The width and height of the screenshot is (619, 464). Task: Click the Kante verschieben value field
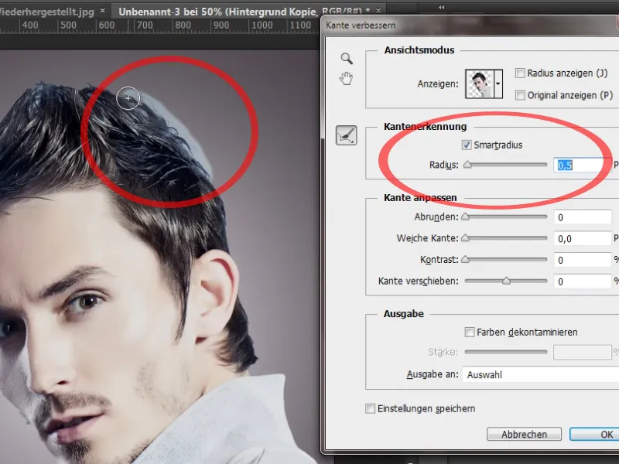coord(583,281)
